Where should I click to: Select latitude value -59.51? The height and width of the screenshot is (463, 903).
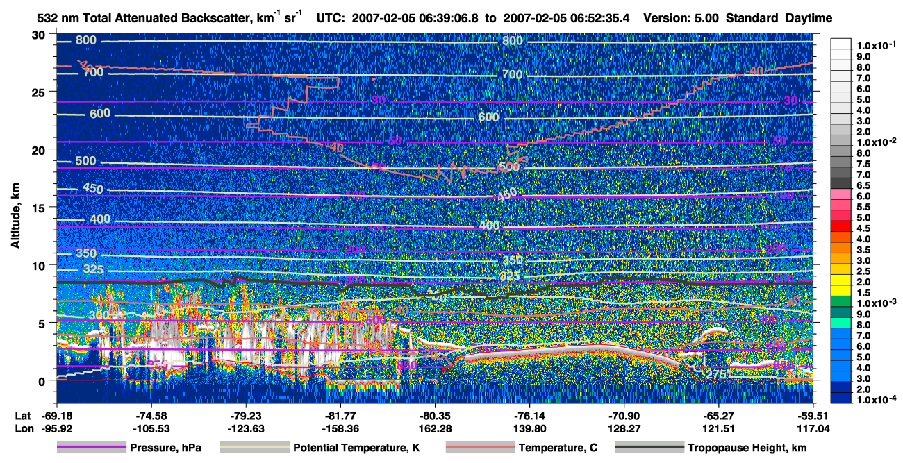[813, 416]
